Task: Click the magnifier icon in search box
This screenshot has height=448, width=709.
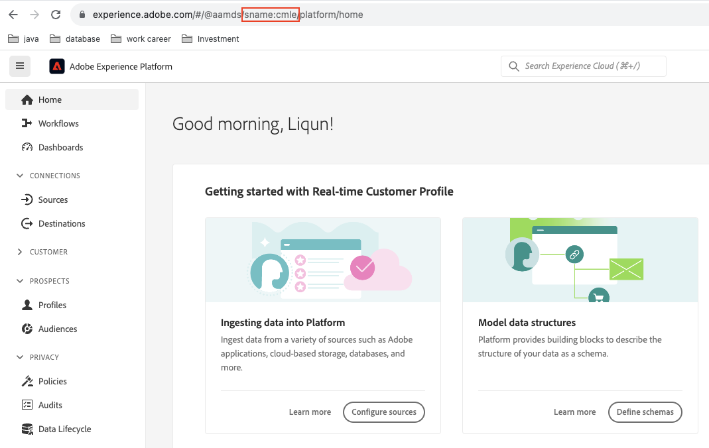Action: pos(513,66)
